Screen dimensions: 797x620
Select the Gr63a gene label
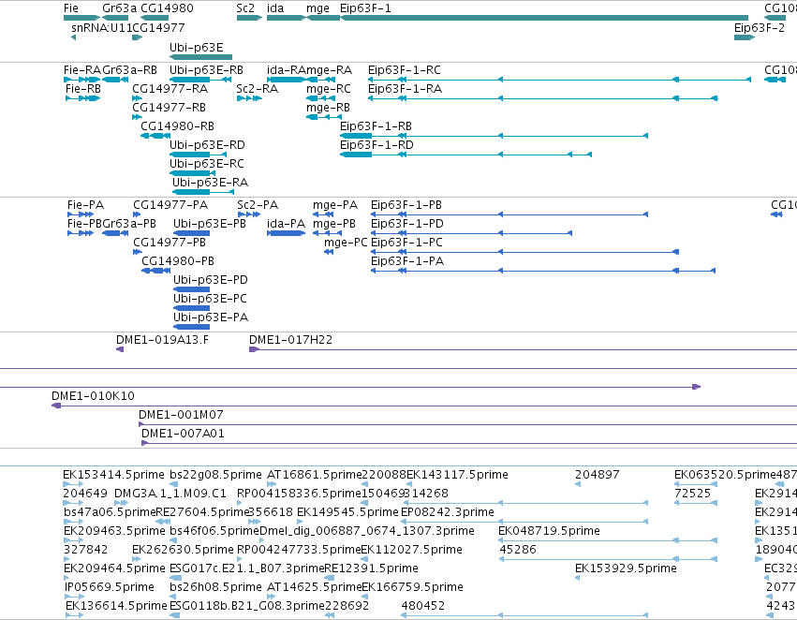point(120,8)
